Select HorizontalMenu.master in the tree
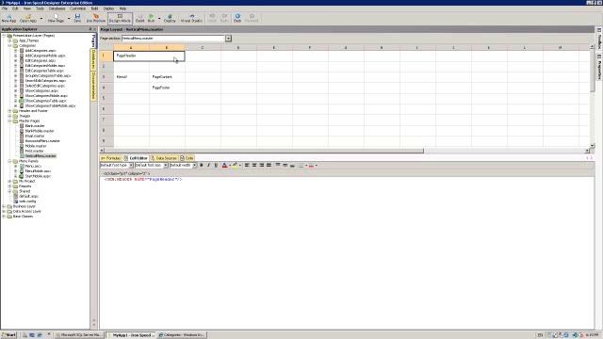This screenshot has width=603, height=339. point(42,140)
